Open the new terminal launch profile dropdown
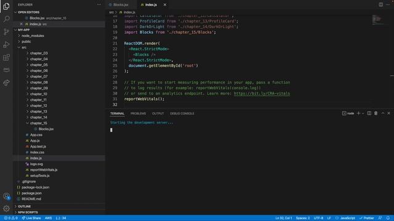 [363, 114]
